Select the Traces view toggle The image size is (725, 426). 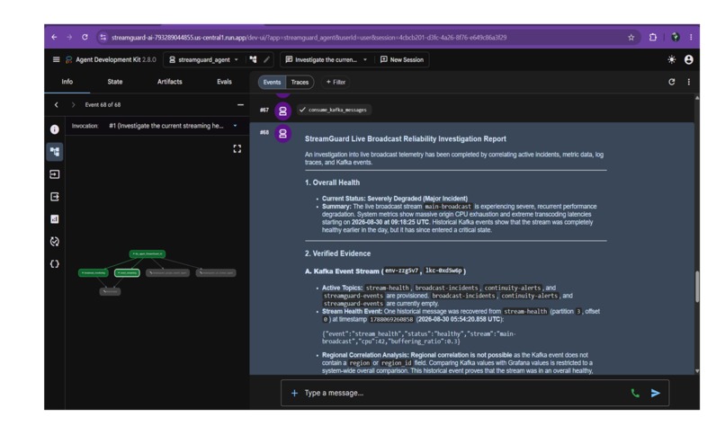tap(300, 83)
